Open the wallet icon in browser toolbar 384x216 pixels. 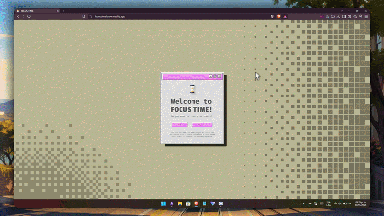(x=349, y=16)
